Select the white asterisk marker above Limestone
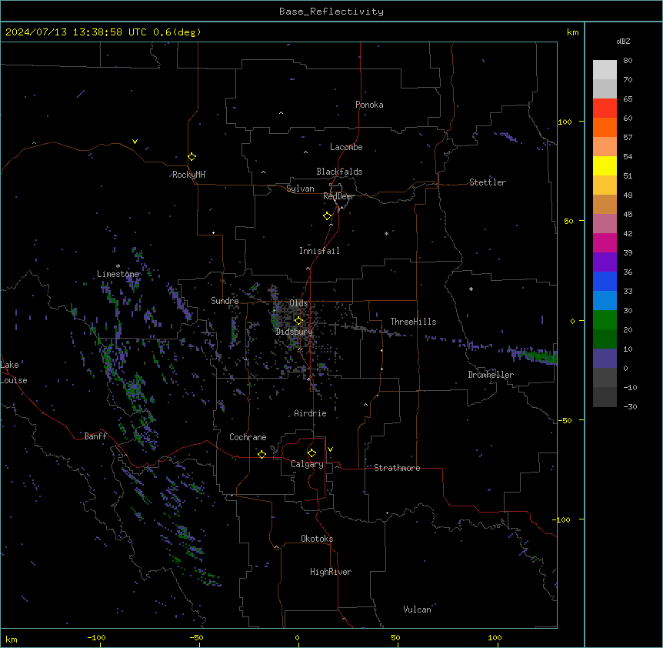Viewport: 663px width, 648px height. pos(118,266)
